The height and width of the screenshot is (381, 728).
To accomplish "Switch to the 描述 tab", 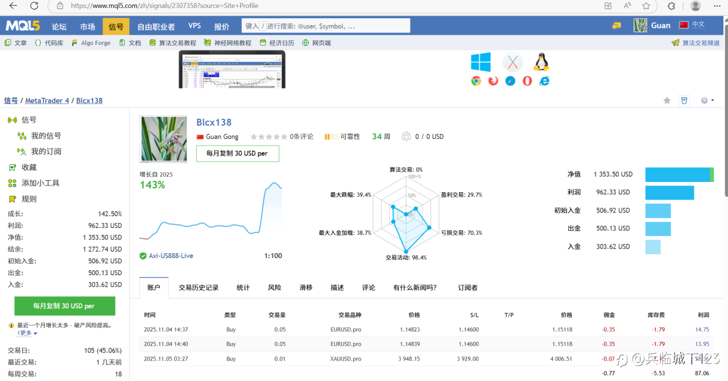I will (337, 288).
